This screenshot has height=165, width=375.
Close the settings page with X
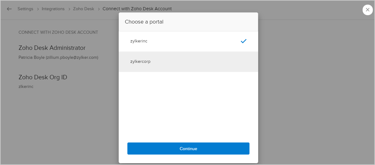(367, 10)
